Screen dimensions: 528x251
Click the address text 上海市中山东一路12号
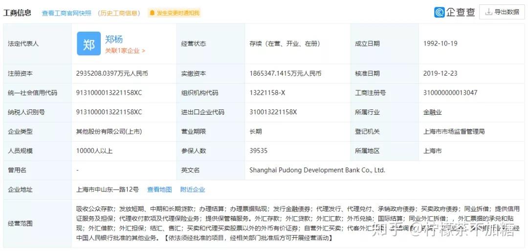point(108,190)
